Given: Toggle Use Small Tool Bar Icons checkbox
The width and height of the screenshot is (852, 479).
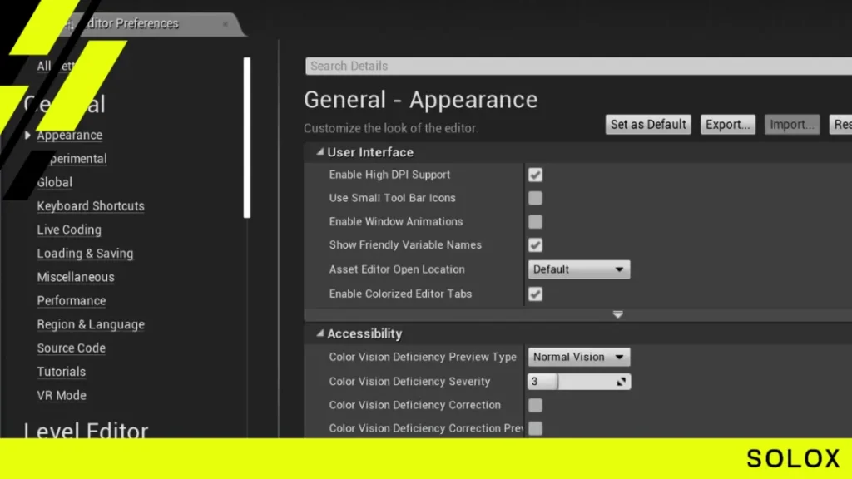Looking at the screenshot, I should coord(535,198).
